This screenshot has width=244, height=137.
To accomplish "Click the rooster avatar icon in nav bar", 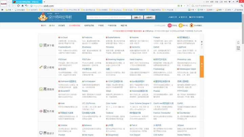I will point(191,25).
